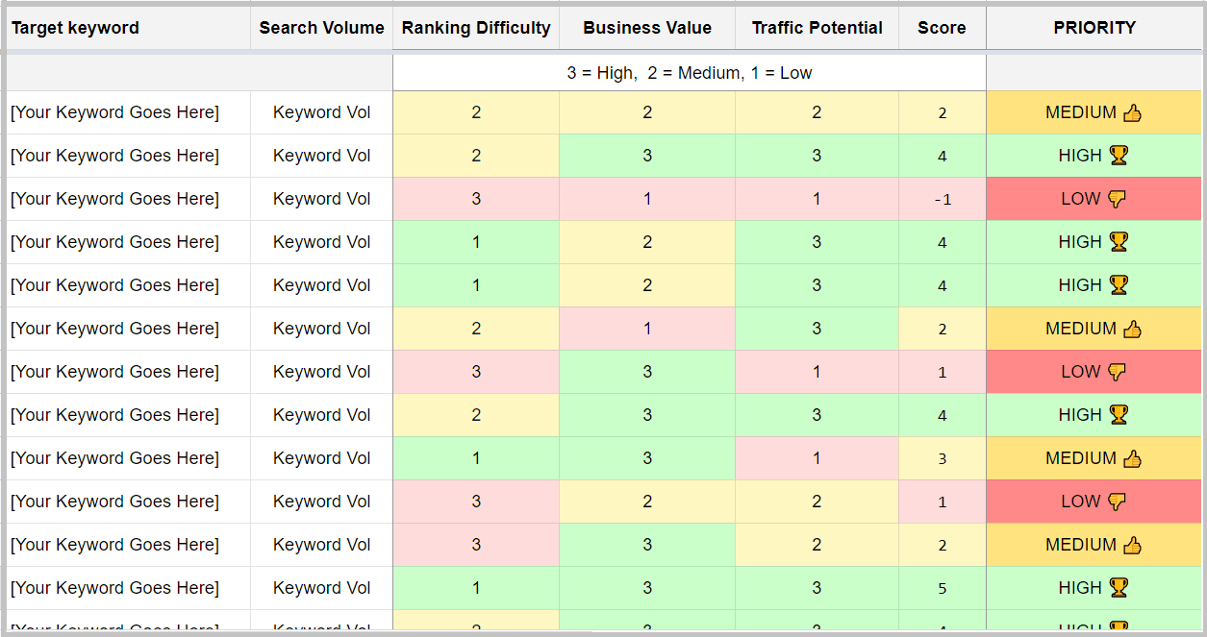Click the HIGH priority cell in the row scored 5
The width and height of the screenshot is (1207, 637).
pos(1094,588)
